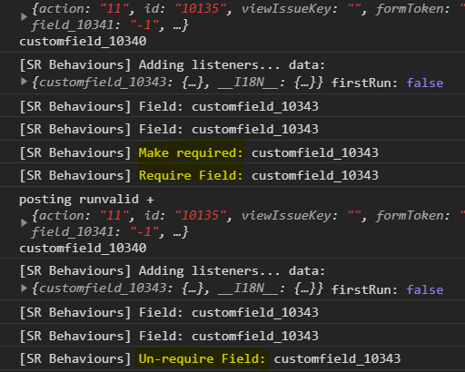The image size is (465, 372).
Task: Click customfield_10343 in the 'Un-require Field' line
Action: 337,358
